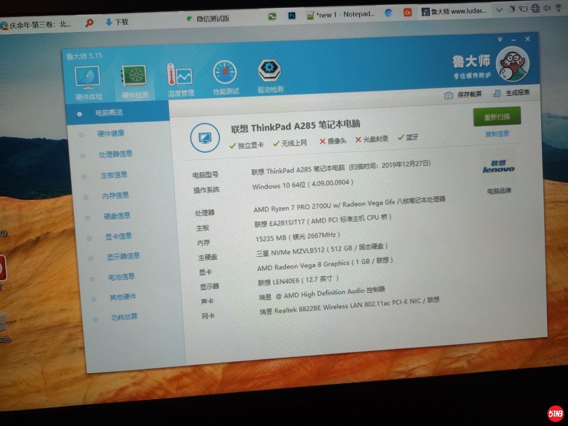Image resolution: width=568 pixels, height=426 pixels.
Task: Open 处理器信息 in the sidebar
Action: pyautogui.click(x=115, y=154)
